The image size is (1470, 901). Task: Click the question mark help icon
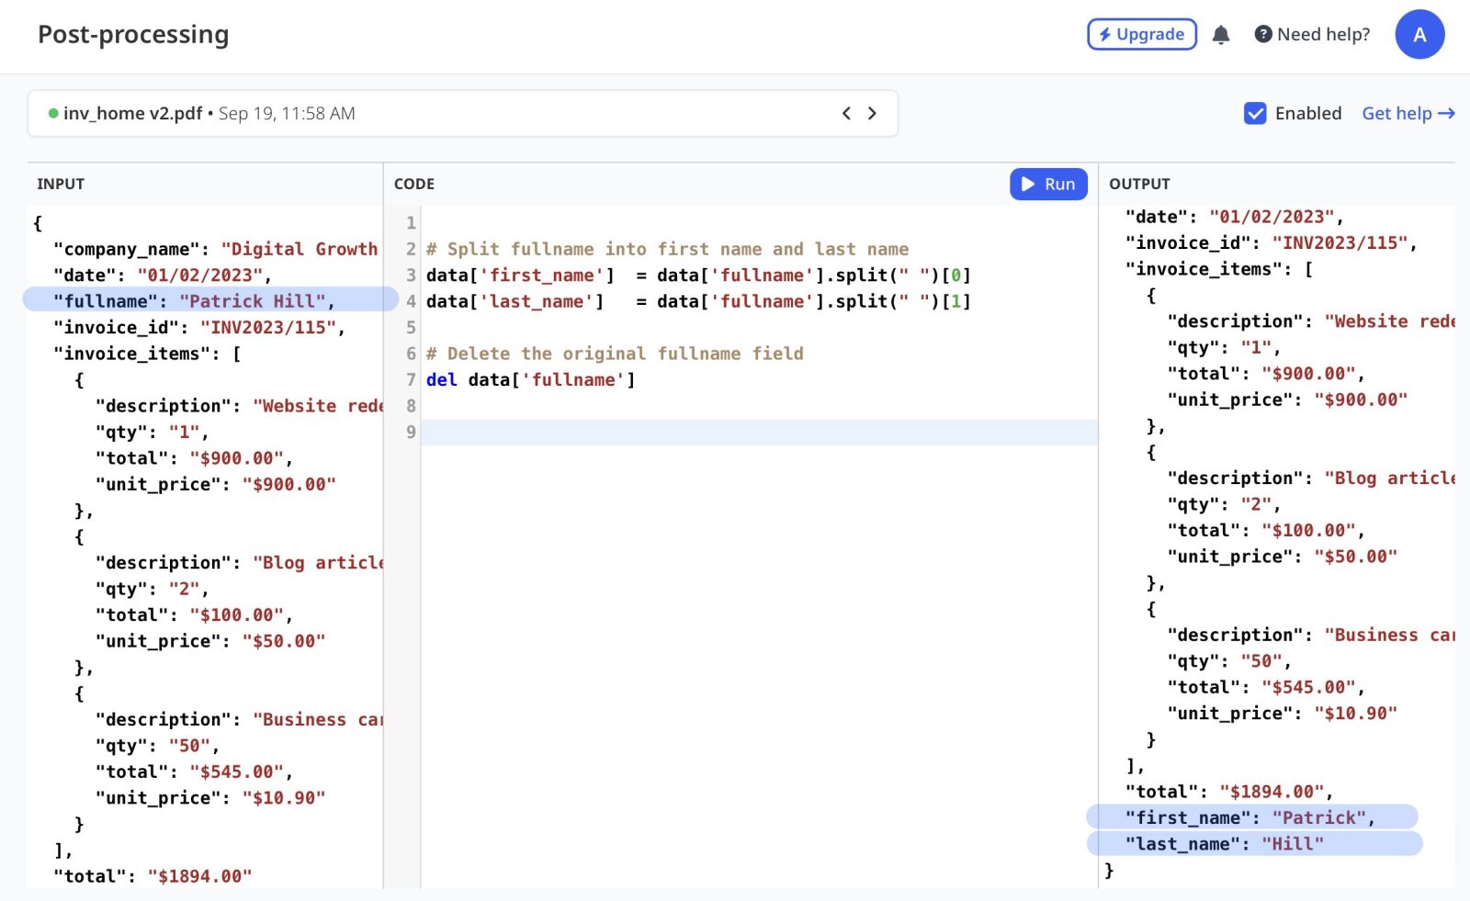(x=1262, y=34)
